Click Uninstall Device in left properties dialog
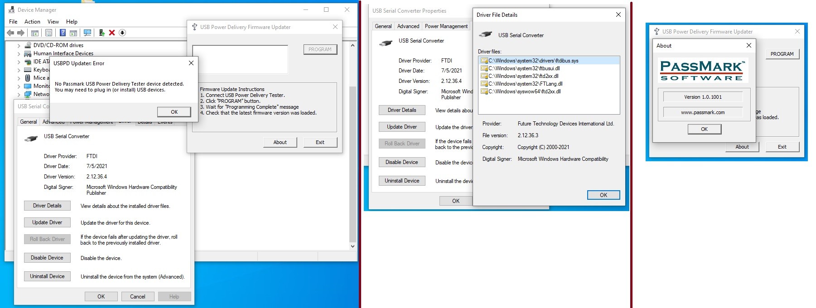 pyautogui.click(x=47, y=276)
